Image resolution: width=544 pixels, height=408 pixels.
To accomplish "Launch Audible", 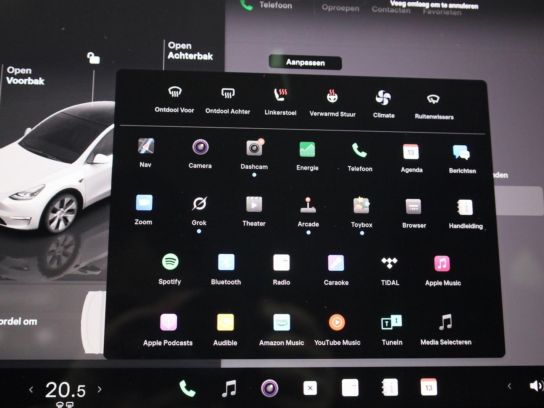I will (225, 330).
